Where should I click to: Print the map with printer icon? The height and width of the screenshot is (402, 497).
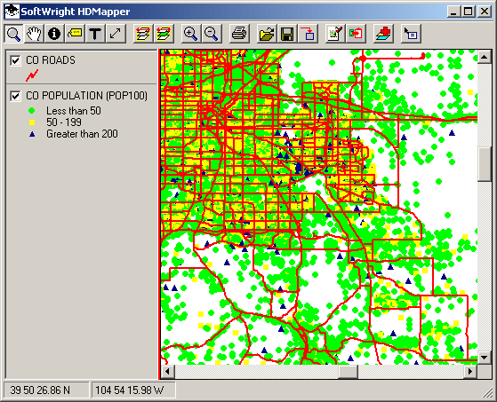pyautogui.click(x=238, y=34)
